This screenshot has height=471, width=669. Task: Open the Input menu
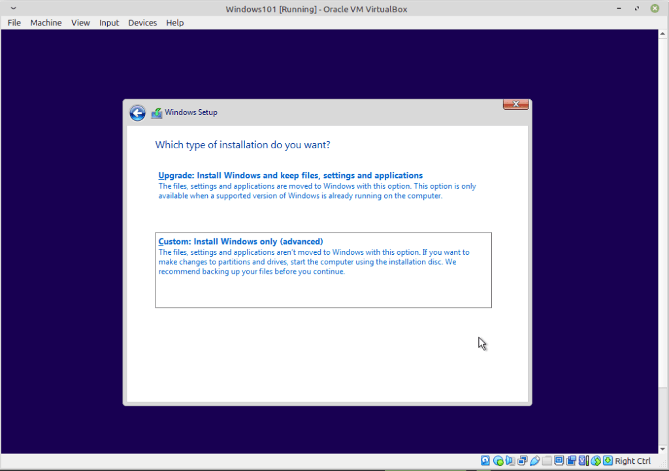coord(109,23)
